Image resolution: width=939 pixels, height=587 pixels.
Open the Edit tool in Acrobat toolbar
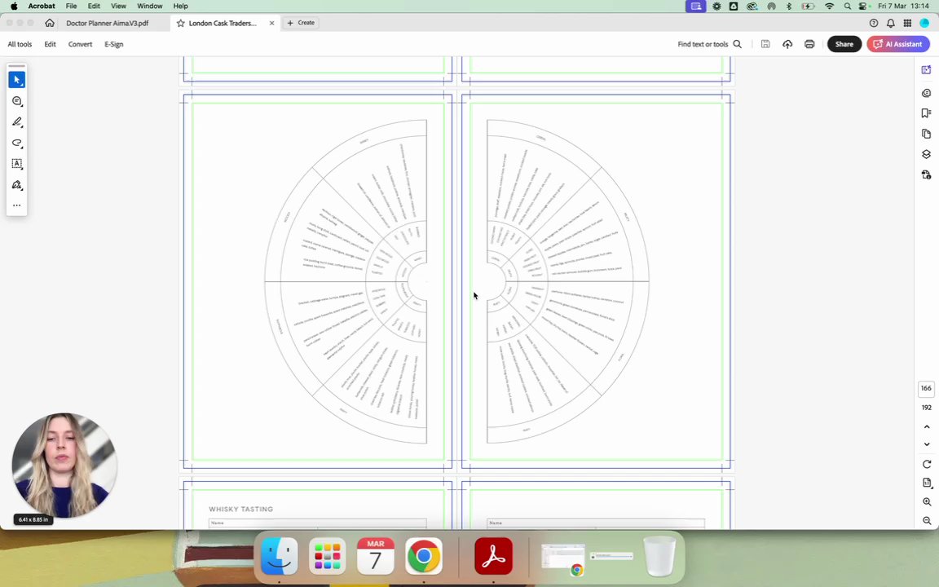point(51,44)
